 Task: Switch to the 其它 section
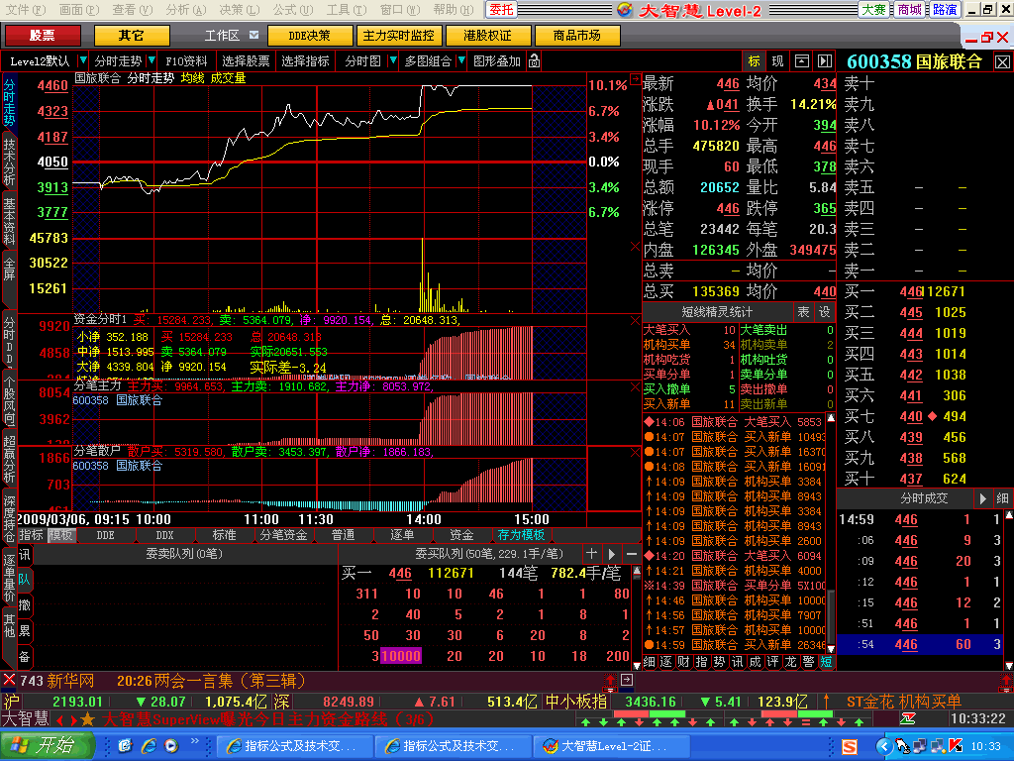[132, 36]
